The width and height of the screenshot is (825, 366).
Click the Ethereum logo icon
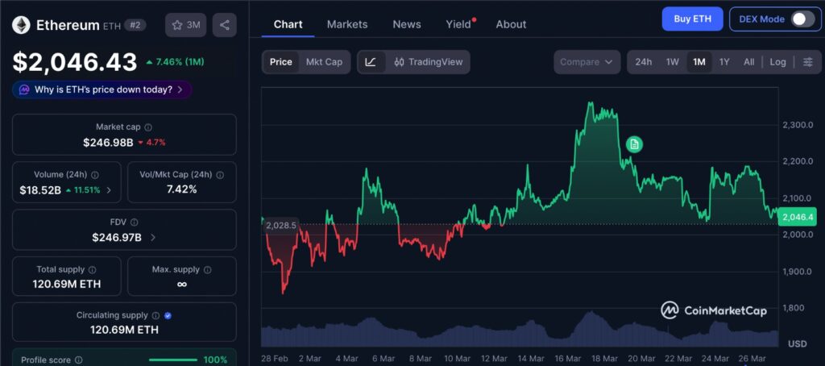pos(22,25)
